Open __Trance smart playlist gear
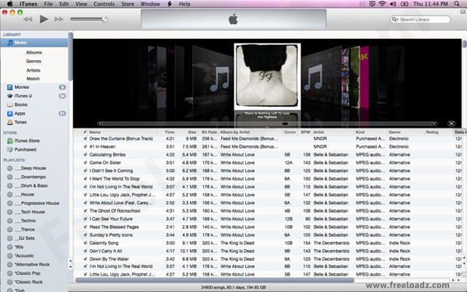The image size is (467, 292). pyautogui.click(x=10, y=230)
